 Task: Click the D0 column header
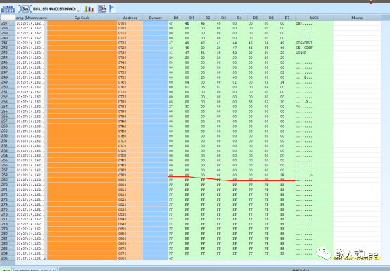pyautogui.click(x=176, y=18)
